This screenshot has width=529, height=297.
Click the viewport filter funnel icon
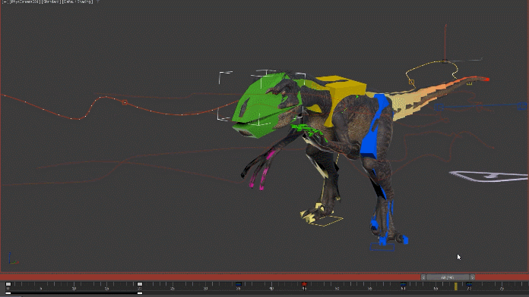click(98, 2)
